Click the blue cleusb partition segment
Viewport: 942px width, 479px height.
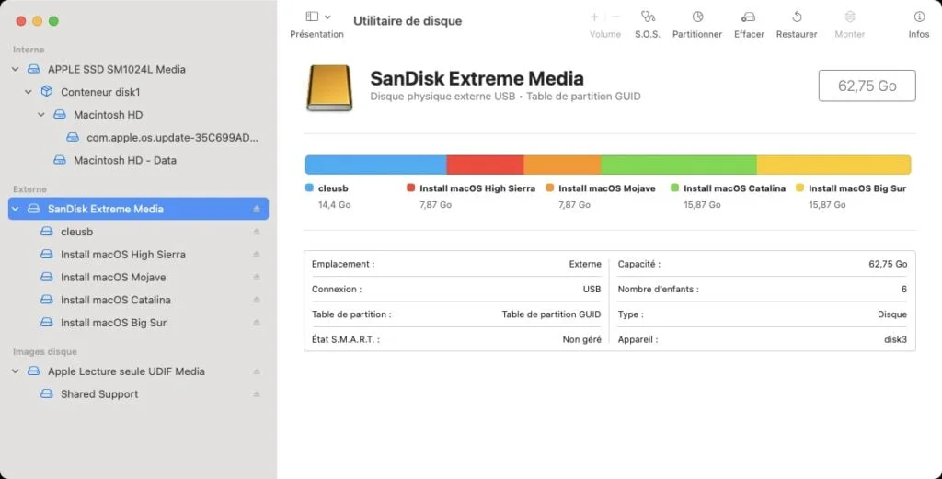[x=376, y=165]
